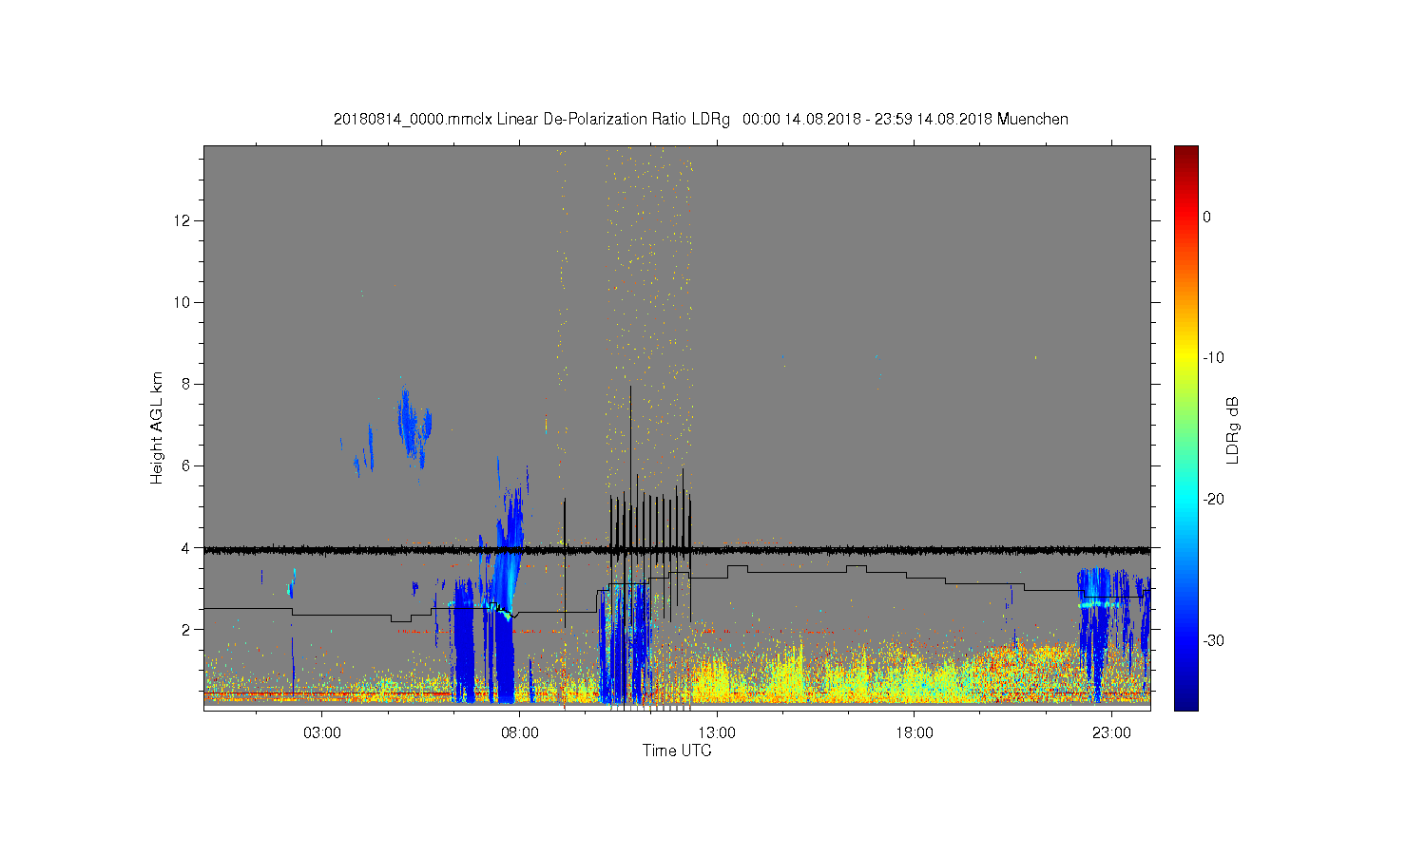Click the LDRg color scale bar
Image resolution: width=1426 pixels, height=855 pixels.
point(1185,427)
